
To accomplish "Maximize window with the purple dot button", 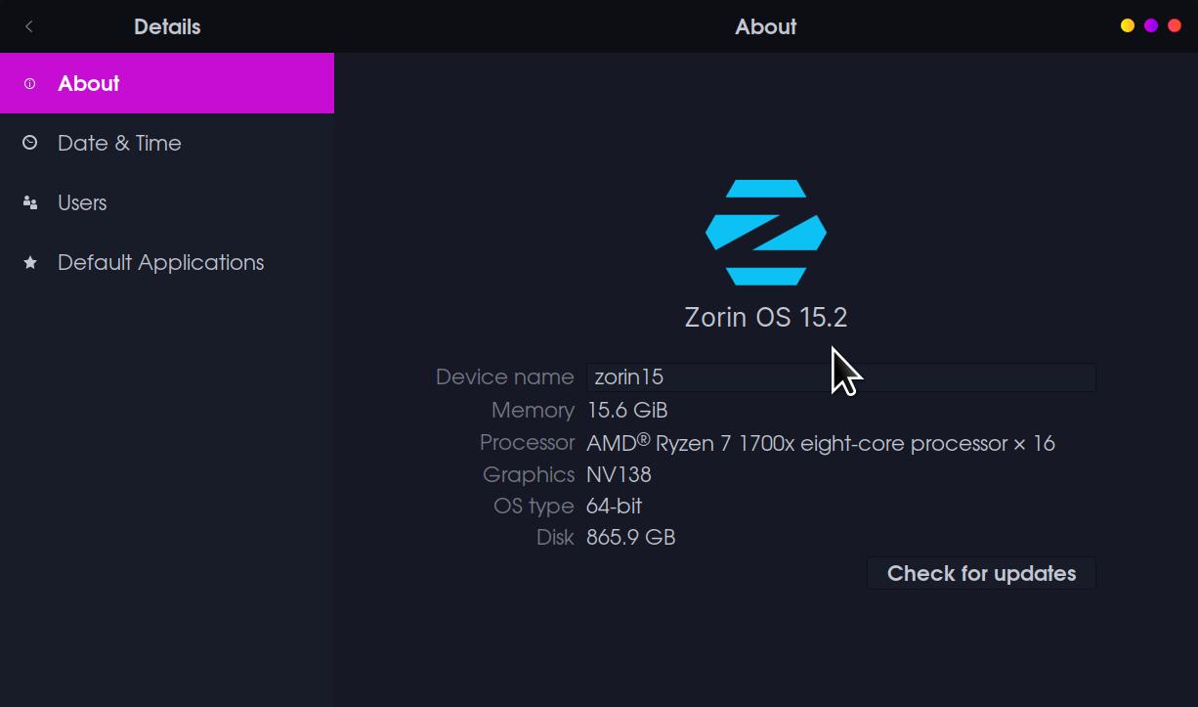I will (1151, 26).
